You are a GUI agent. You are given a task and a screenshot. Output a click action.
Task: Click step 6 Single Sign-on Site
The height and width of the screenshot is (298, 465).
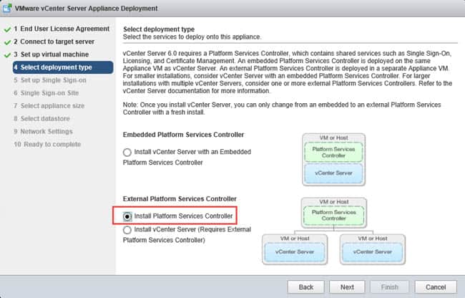46,93
